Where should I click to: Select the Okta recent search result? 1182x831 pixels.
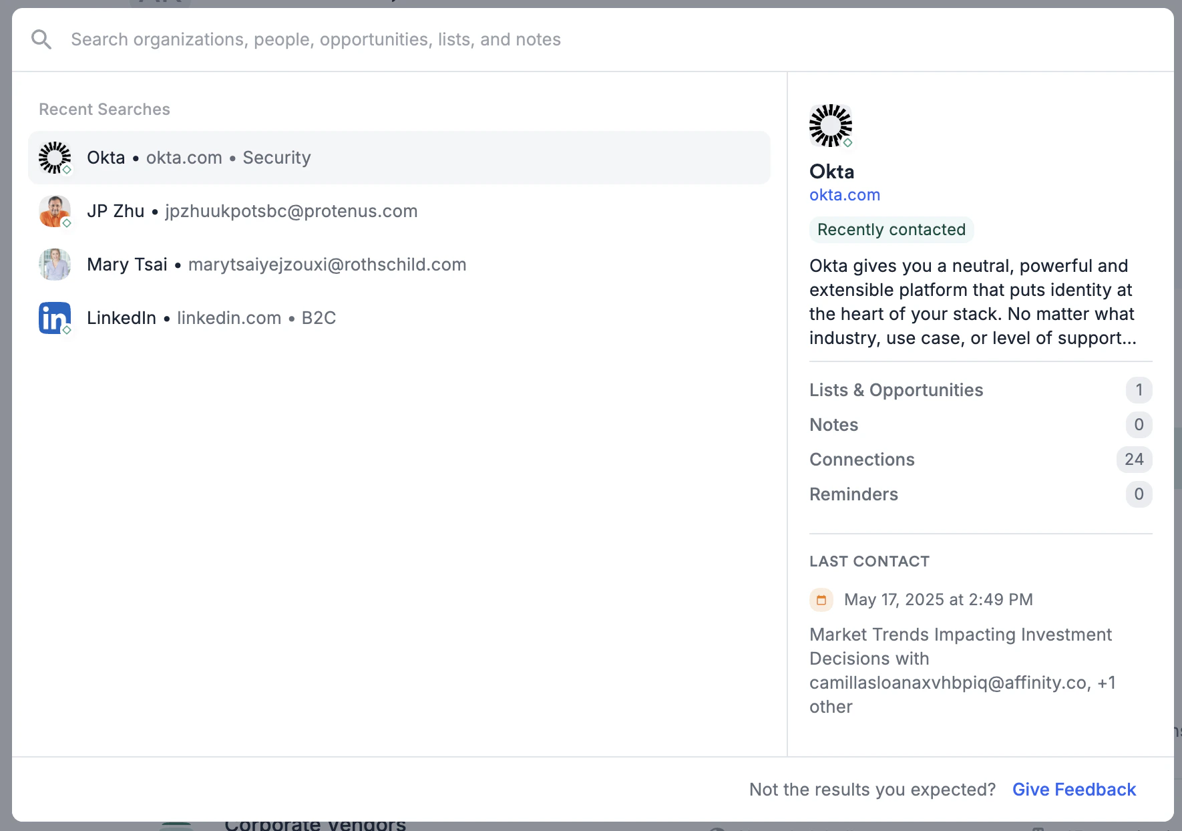click(x=399, y=158)
